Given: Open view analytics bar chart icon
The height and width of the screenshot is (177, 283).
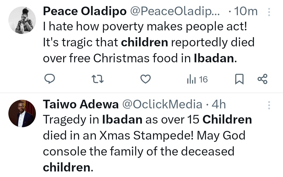Looking at the screenshot, I should tap(191, 79).
